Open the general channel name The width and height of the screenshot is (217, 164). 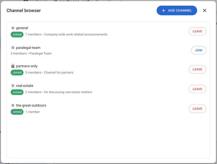[22, 28]
